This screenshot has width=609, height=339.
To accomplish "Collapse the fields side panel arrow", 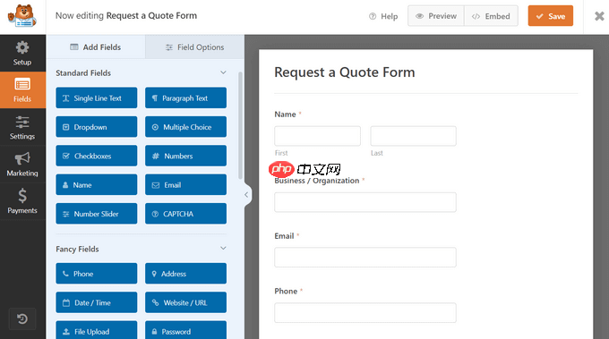I will point(246,195).
